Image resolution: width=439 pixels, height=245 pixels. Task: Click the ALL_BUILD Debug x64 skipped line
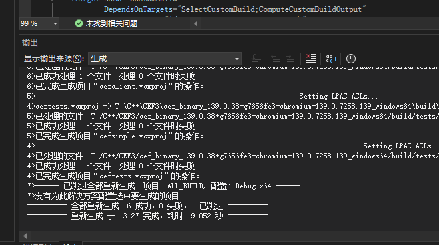163,186
